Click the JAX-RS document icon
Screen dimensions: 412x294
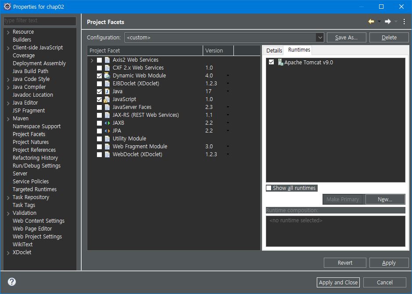click(x=107, y=115)
